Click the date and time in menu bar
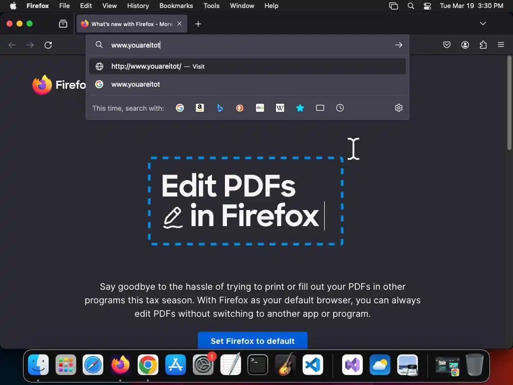 471,6
